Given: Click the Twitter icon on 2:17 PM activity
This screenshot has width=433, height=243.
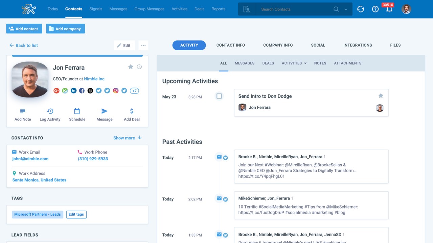Looking at the screenshot, I should (225, 158).
